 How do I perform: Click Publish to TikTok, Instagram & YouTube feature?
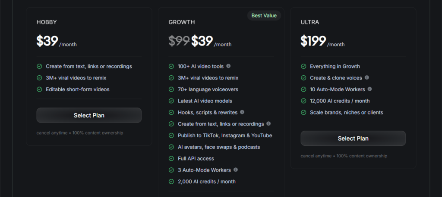pos(225,135)
